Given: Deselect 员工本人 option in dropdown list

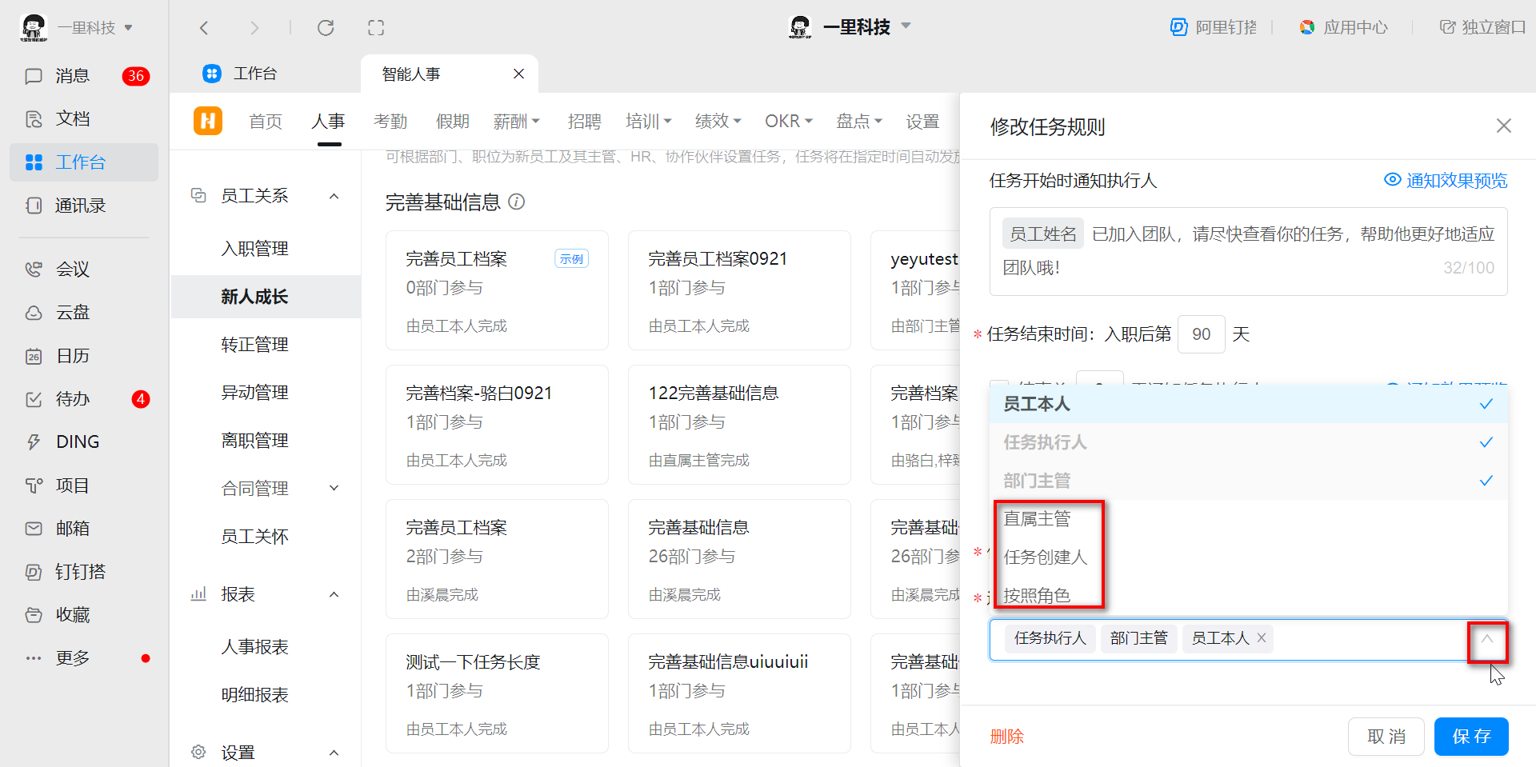Looking at the screenshot, I should (x=1248, y=404).
